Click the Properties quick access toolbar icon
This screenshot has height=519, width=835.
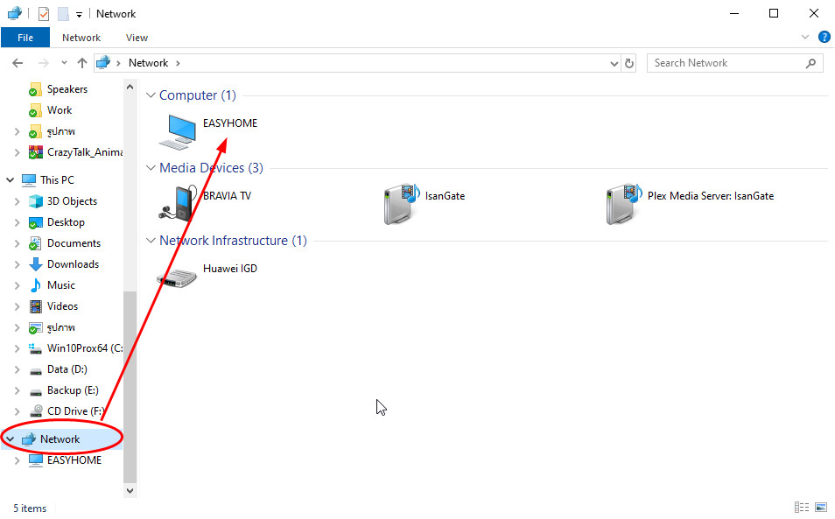43,14
